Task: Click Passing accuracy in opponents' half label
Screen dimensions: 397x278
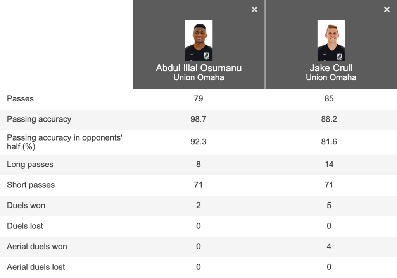Action: (x=64, y=142)
